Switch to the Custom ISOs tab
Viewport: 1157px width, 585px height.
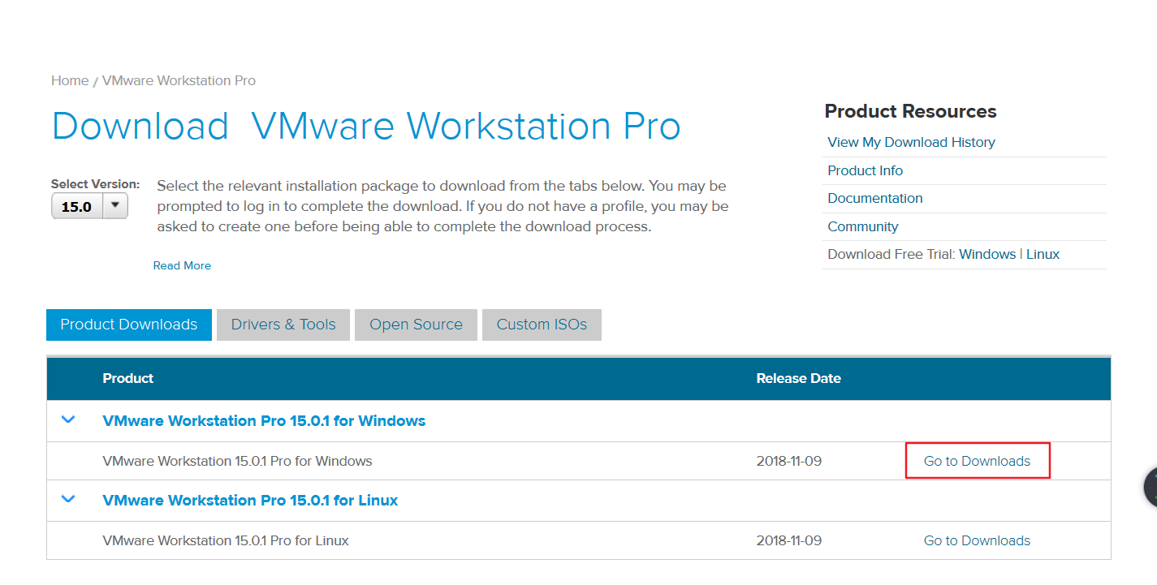[542, 325]
